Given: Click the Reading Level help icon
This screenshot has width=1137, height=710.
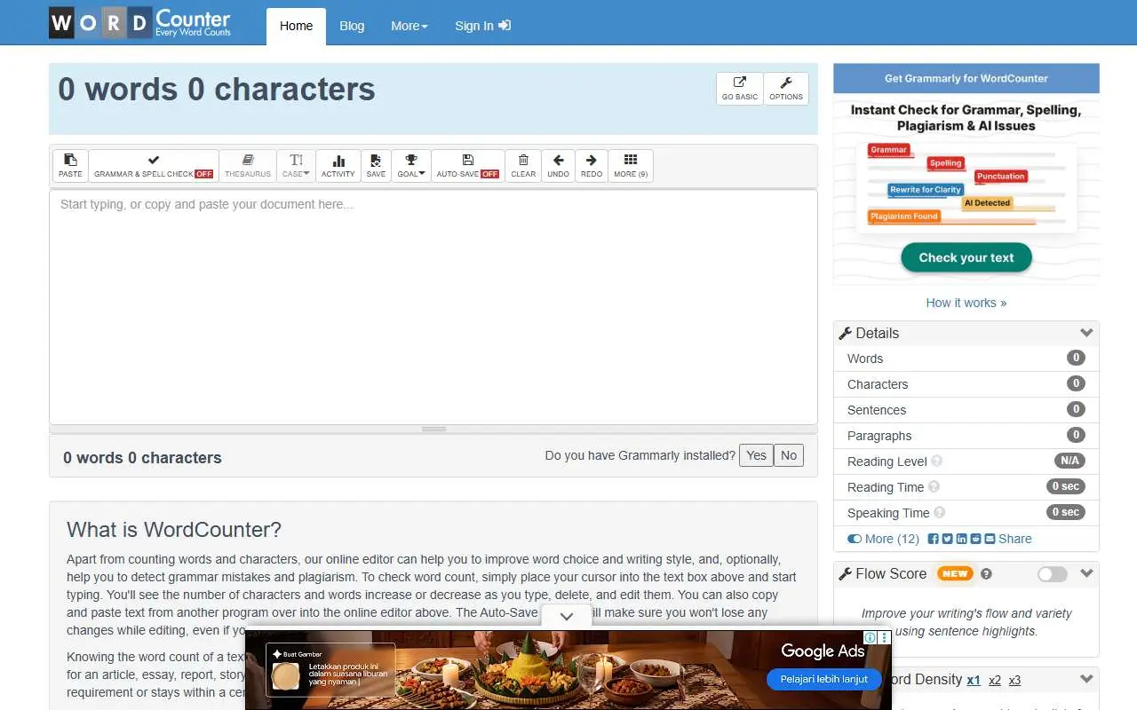Looking at the screenshot, I should (936, 461).
